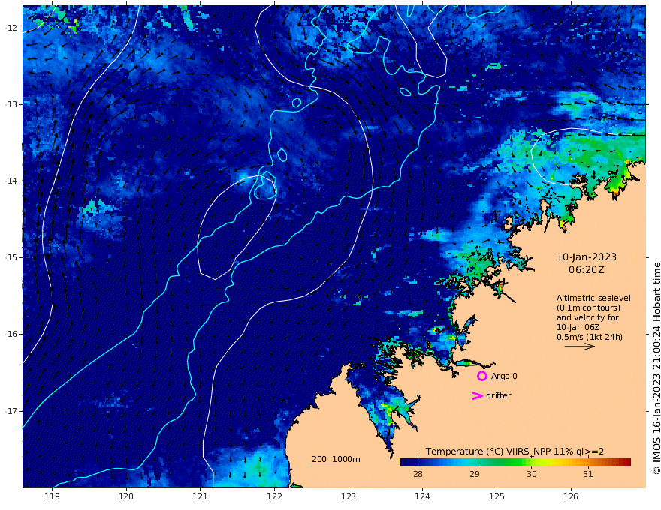Click the IMOS copyright timestamp text
Viewport: 661px width, 510px height.
pyautogui.click(x=656, y=368)
